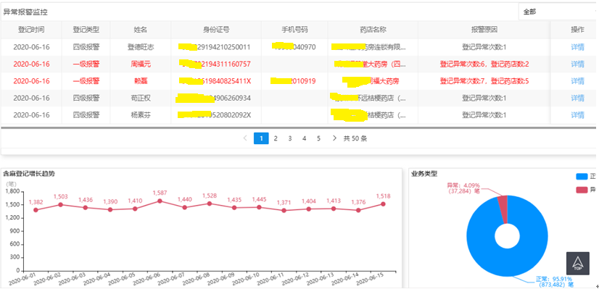Click the 登记时间 column header
This screenshot has width=599, height=289.
point(31,30)
